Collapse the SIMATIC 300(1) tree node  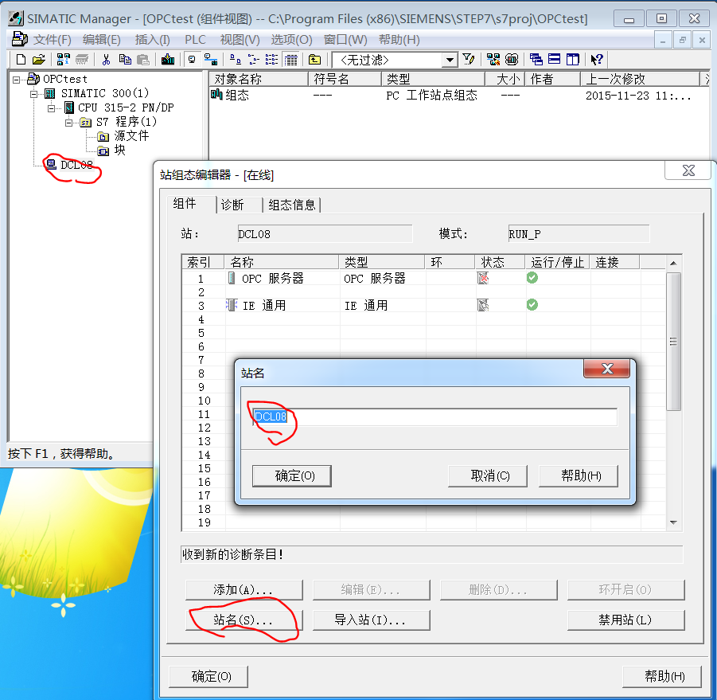click(x=34, y=94)
